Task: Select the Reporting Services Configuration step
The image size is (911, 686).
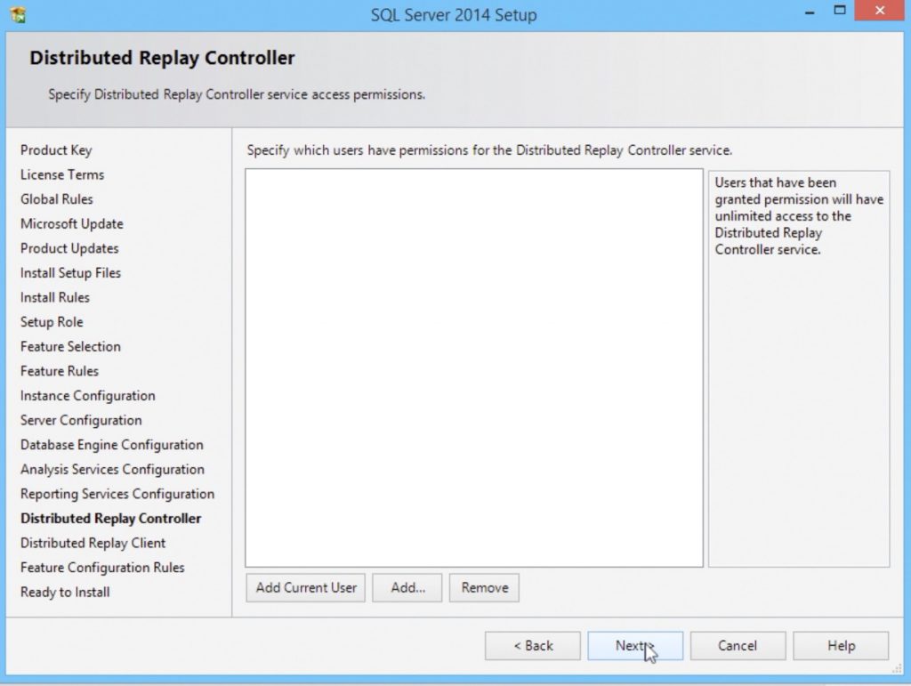Action: pyautogui.click(x=117, y=495)
